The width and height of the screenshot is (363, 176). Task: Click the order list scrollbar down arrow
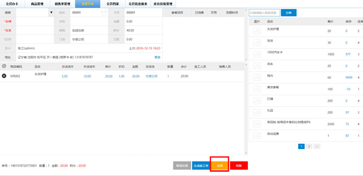click(246, 153)
